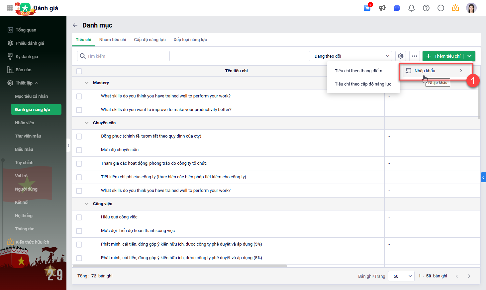
Task: Open the help question mark icon
Action: pyautogui.click(x=426, y=8)
